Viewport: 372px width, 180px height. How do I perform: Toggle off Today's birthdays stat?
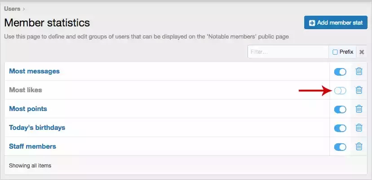coord(340,128)
